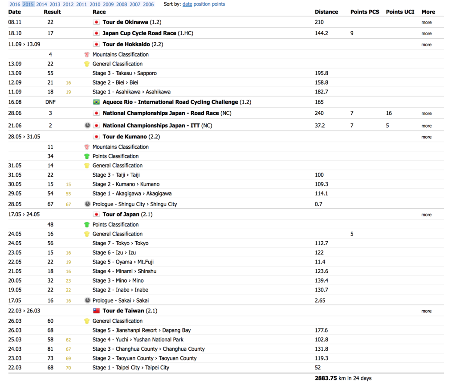456x385 pixels.
Task: Click Stage 3 - Takasu › Sapporo
Action: pyautogui.click(x=125, y=73)
